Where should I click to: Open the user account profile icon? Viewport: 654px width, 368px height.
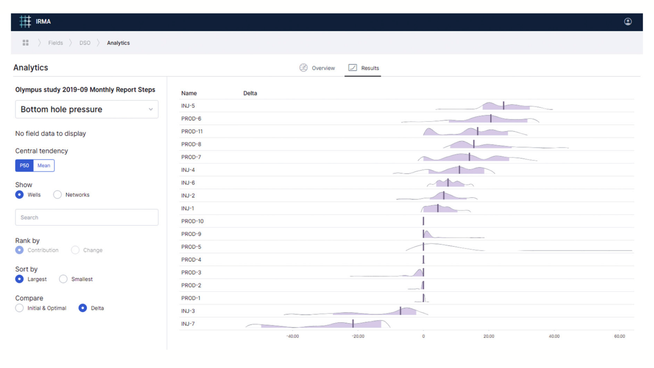click(628, 21)
